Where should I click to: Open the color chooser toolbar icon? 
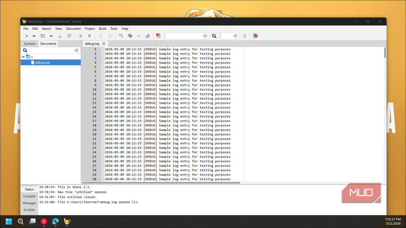(x=158, y=36)
